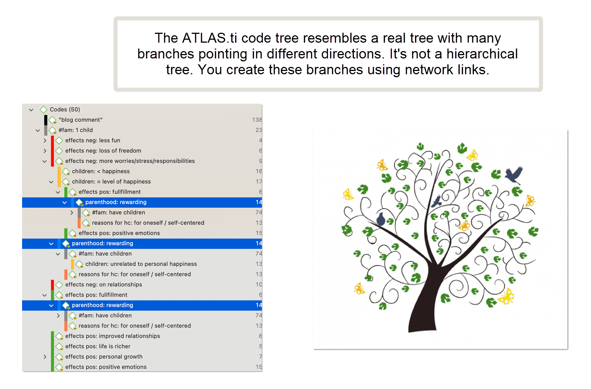The height and width of the screenshot is (389, 591).
Task: Expand effects neg: less fun
Action: click(45, 140)
